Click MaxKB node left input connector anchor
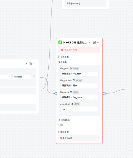 [56, 94]
